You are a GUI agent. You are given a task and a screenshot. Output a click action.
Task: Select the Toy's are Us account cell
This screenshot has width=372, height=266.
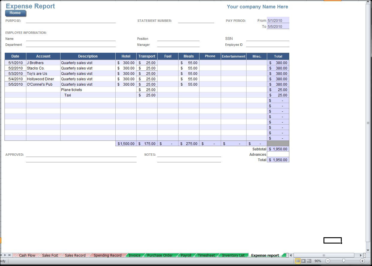click(43, 74)
